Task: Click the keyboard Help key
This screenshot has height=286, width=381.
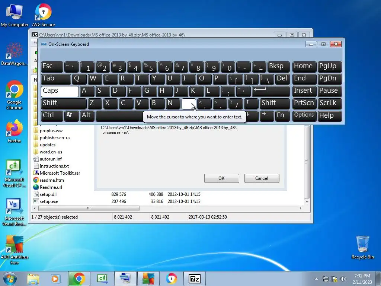Action: tap(330, 116)
